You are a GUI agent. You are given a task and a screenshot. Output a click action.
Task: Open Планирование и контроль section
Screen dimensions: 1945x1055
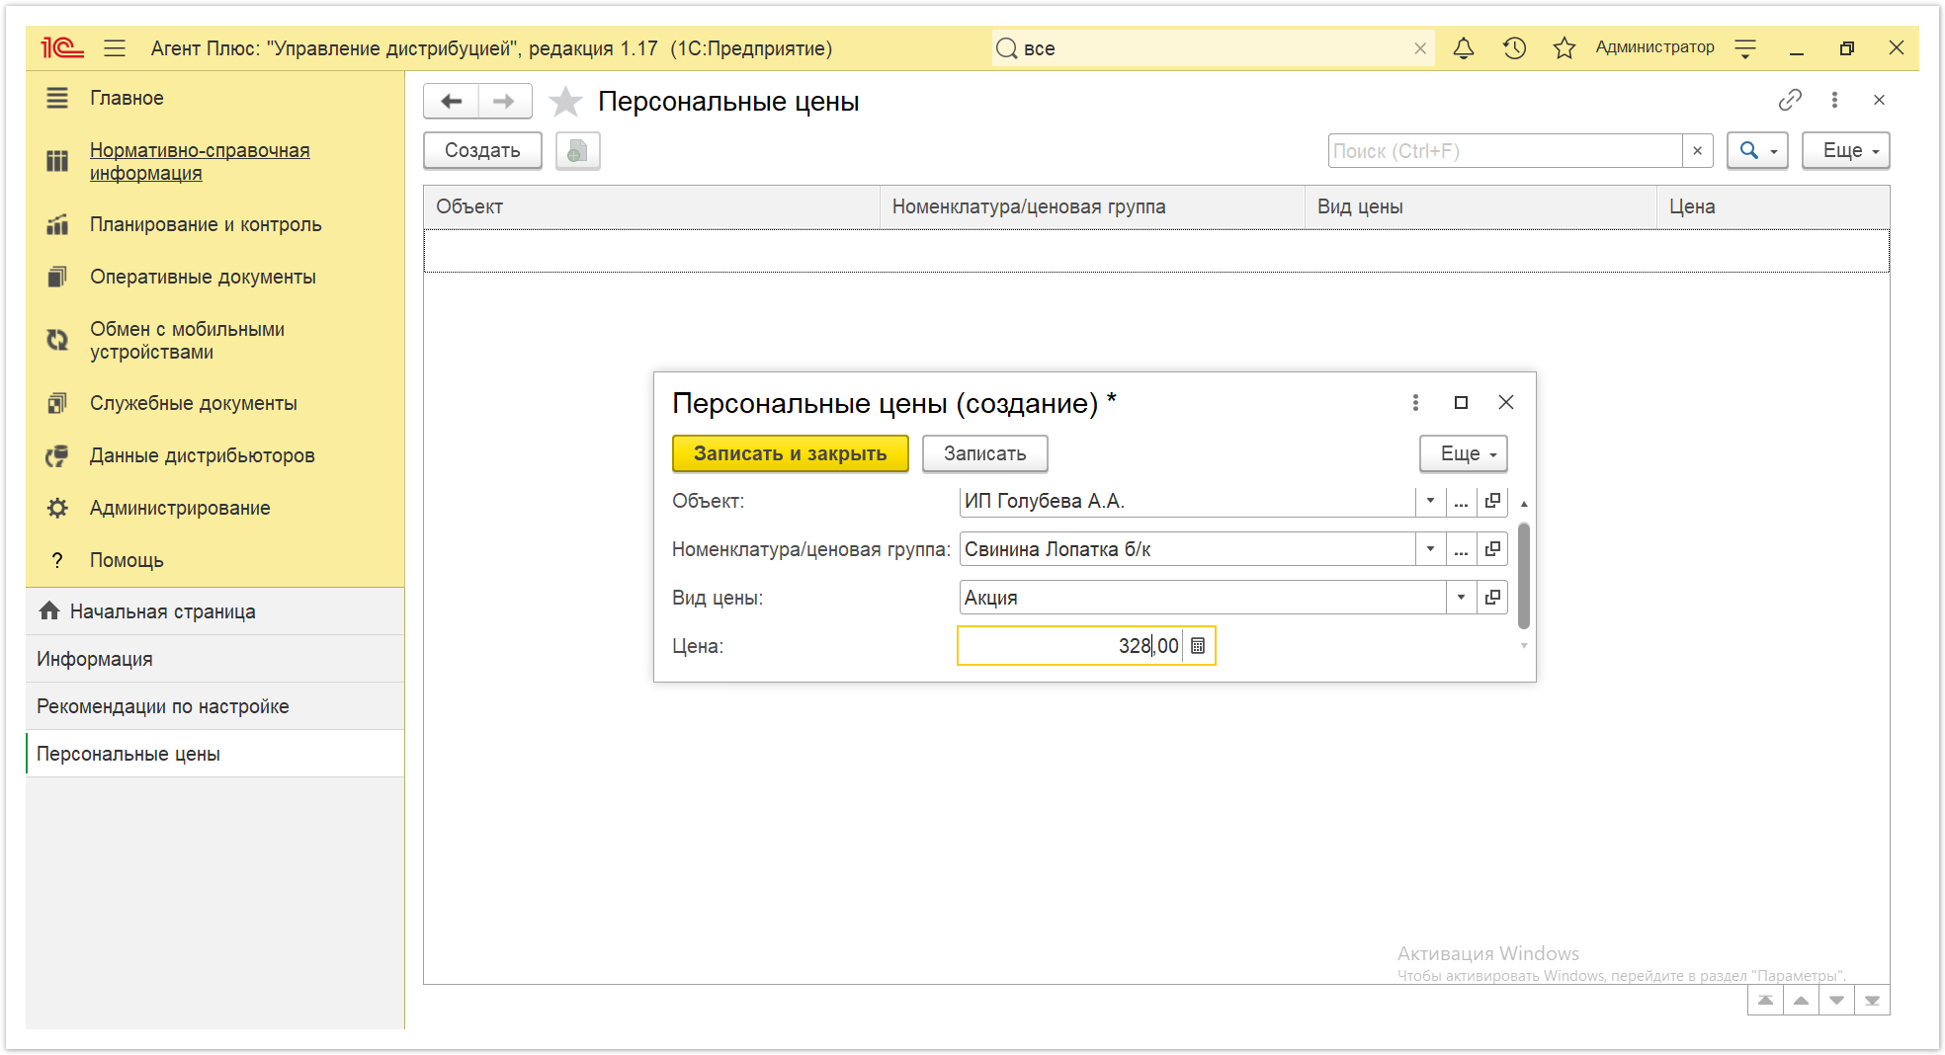206,224
